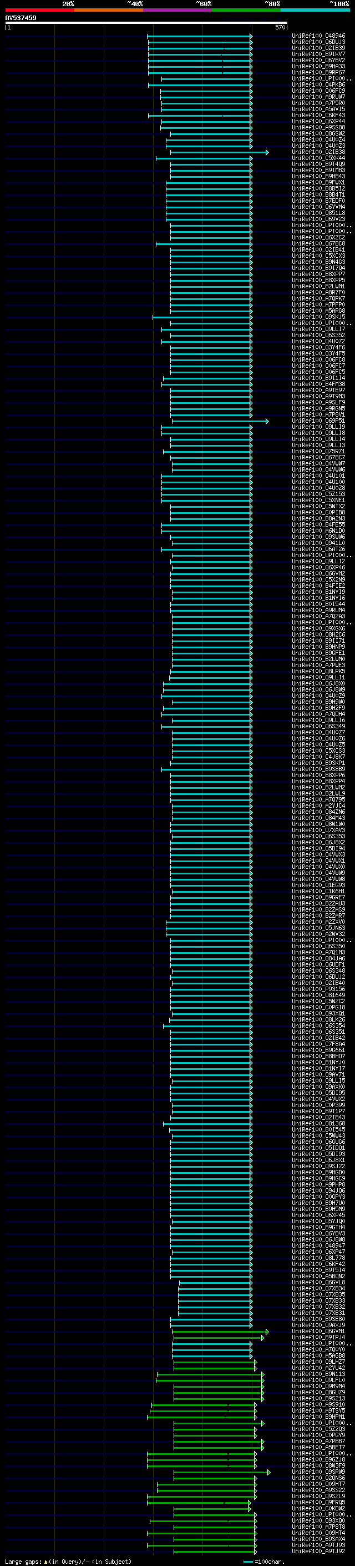355x1566 pixels.
Task: Open hit UniRef100_A9S910
Action: pos(318,1404)
